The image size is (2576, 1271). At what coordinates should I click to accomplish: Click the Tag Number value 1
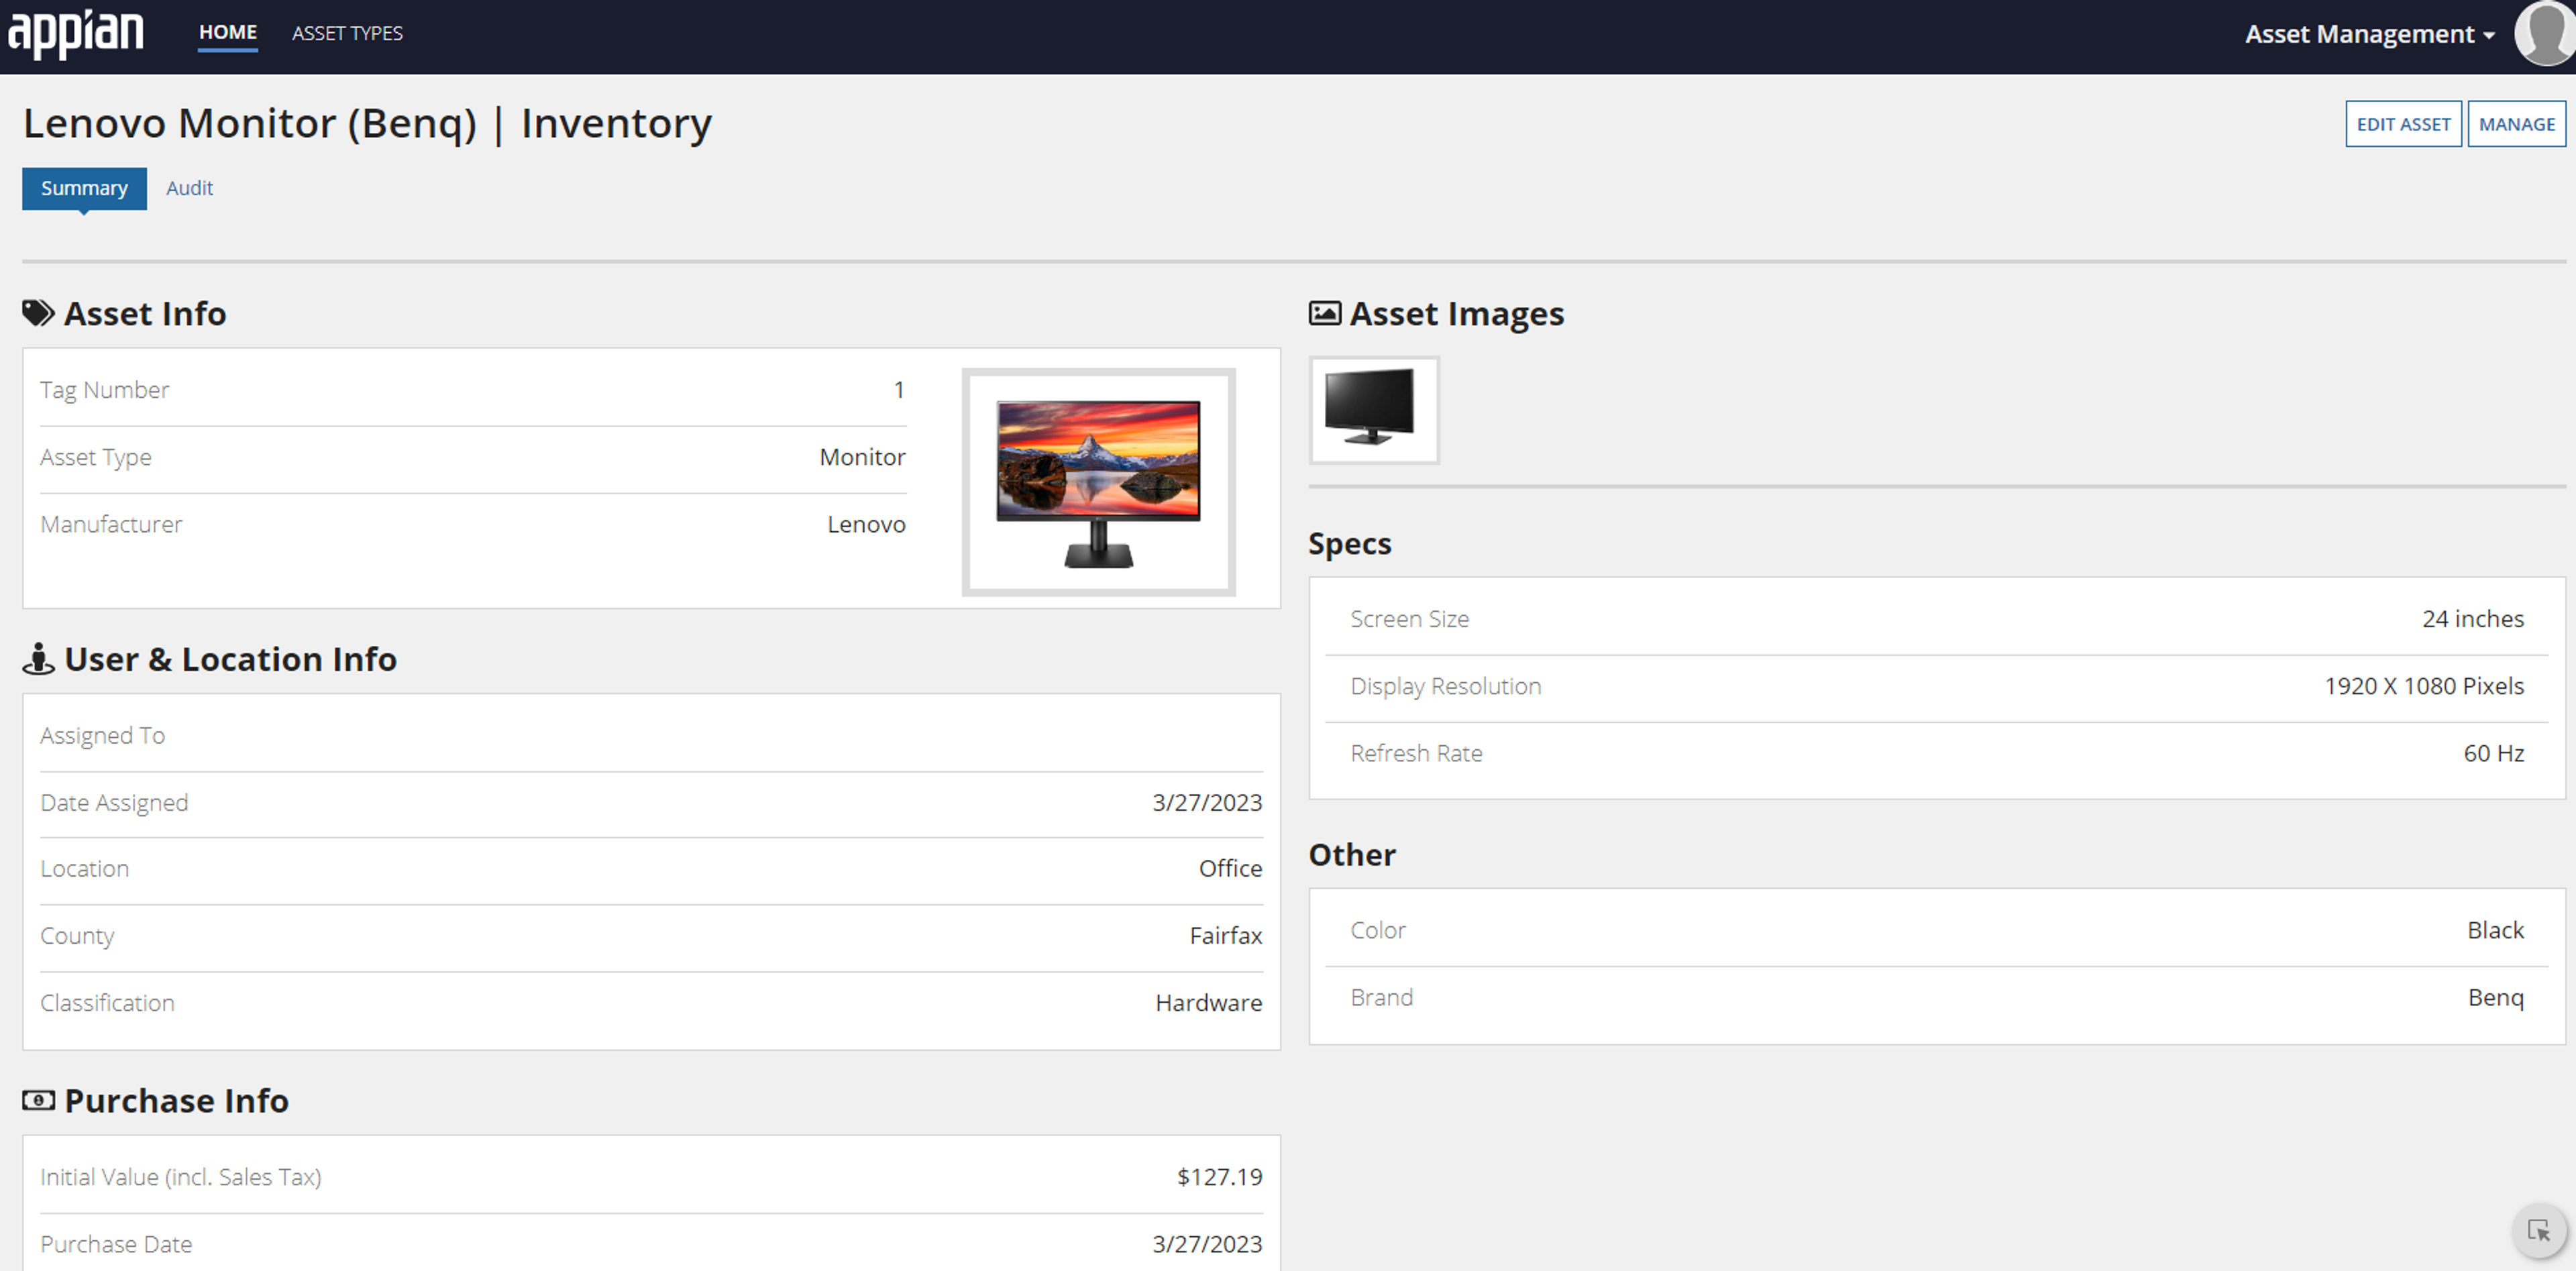point(899,390)
